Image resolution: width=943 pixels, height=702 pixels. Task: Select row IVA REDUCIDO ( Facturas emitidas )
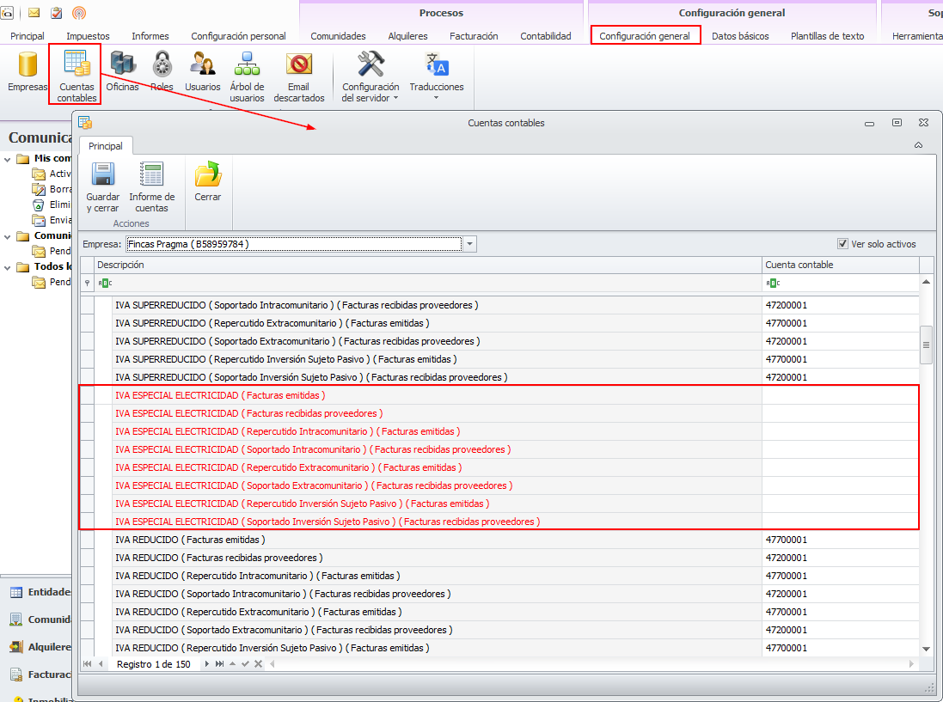pos(499,540)
